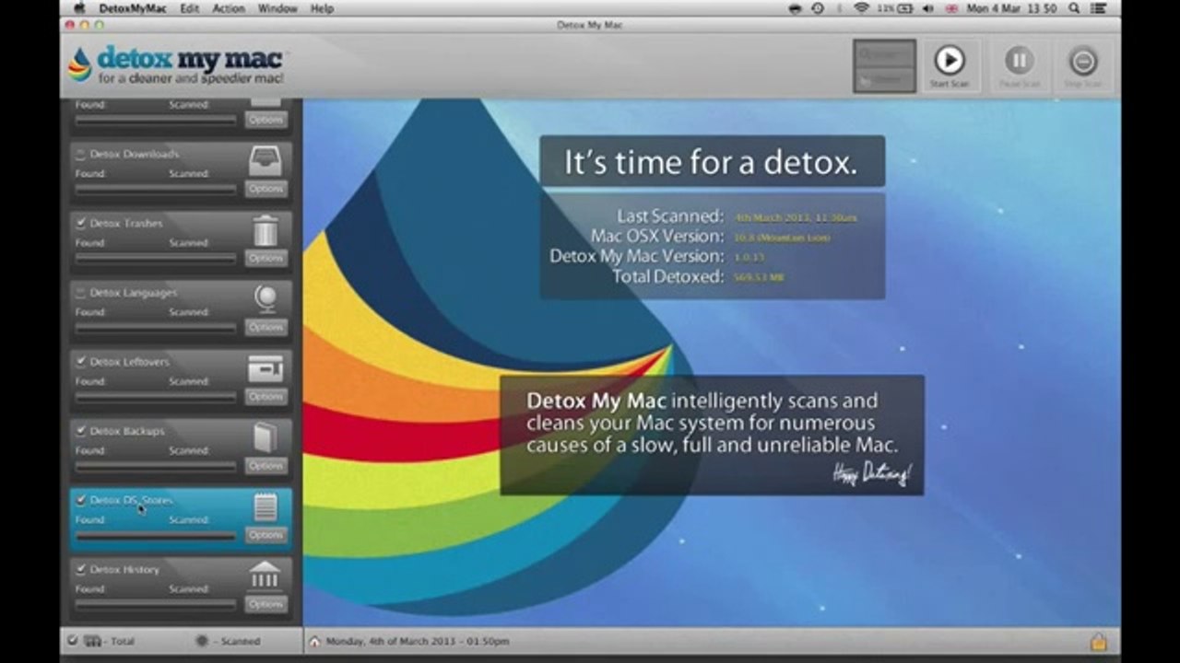The height and width of the screenshot is (663, 1180).
Task: Enable the Detox Languages checkbox
Action: coord(81,292)
